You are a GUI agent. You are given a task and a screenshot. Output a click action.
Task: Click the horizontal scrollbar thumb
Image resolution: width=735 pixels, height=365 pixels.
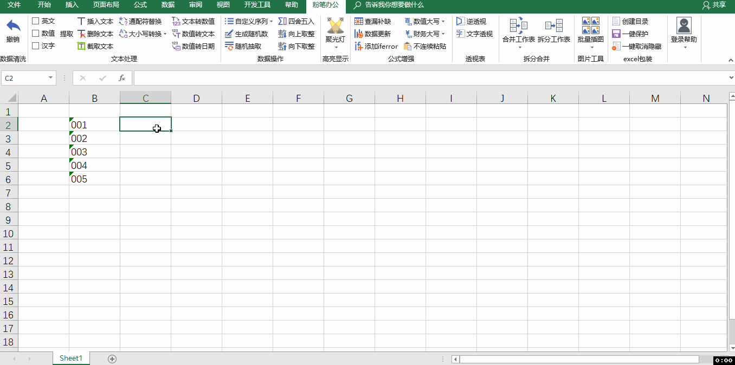coord(579,359)
